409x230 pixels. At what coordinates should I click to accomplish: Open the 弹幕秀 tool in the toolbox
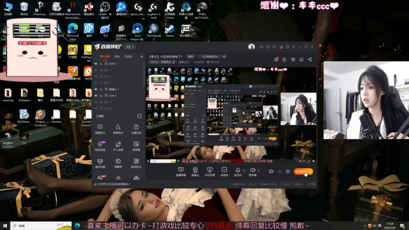click(x=118, y=163)
